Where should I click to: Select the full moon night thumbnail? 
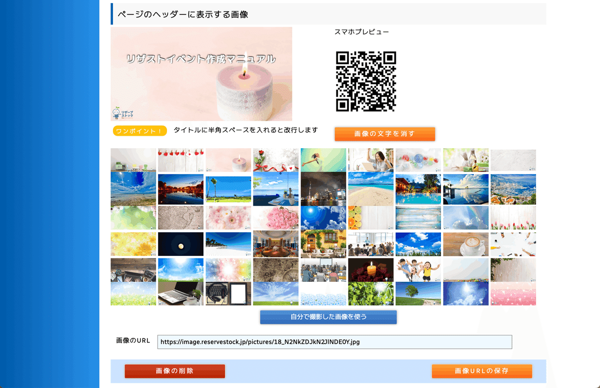click(180, 244)
